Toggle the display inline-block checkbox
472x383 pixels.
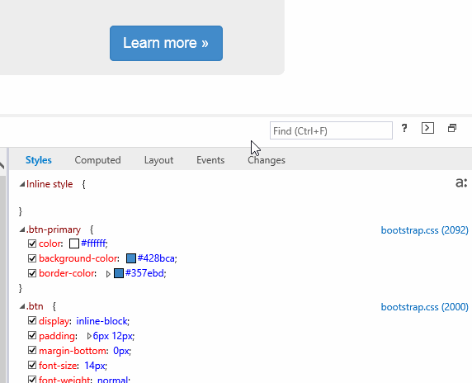(32, 320)
